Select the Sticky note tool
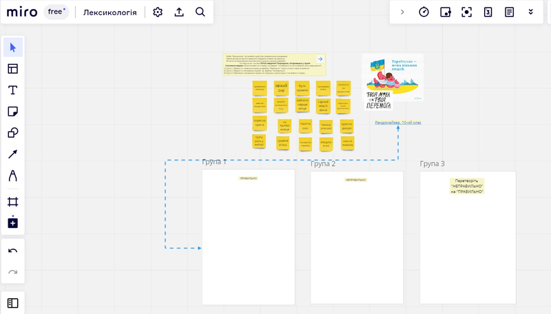This screenshot has width=551, height=314. click(13, 112)
